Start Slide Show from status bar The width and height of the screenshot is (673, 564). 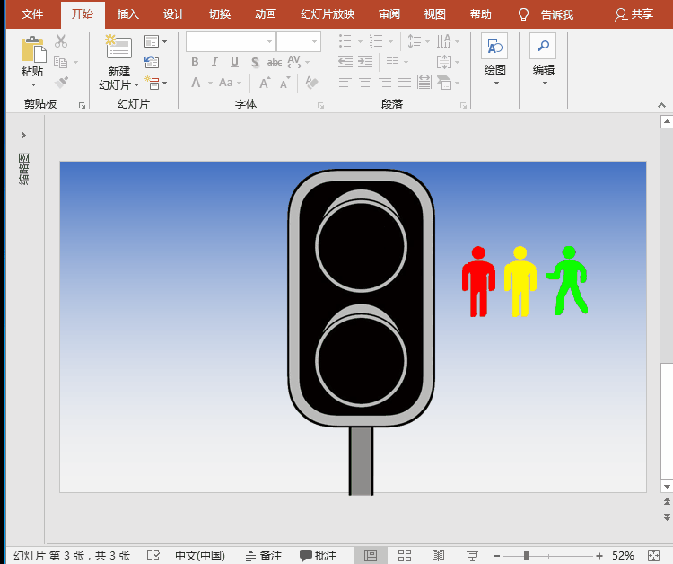472,555
